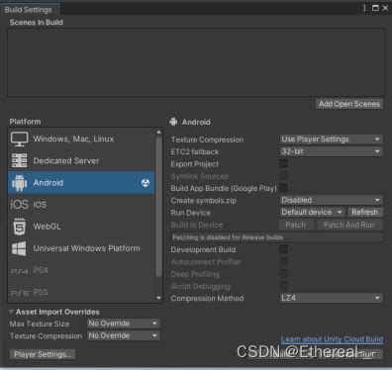Screen dimensions: 392x370
Task: Click the iOS platform icon
Action: pyautogui.click(x=19, y=205)
